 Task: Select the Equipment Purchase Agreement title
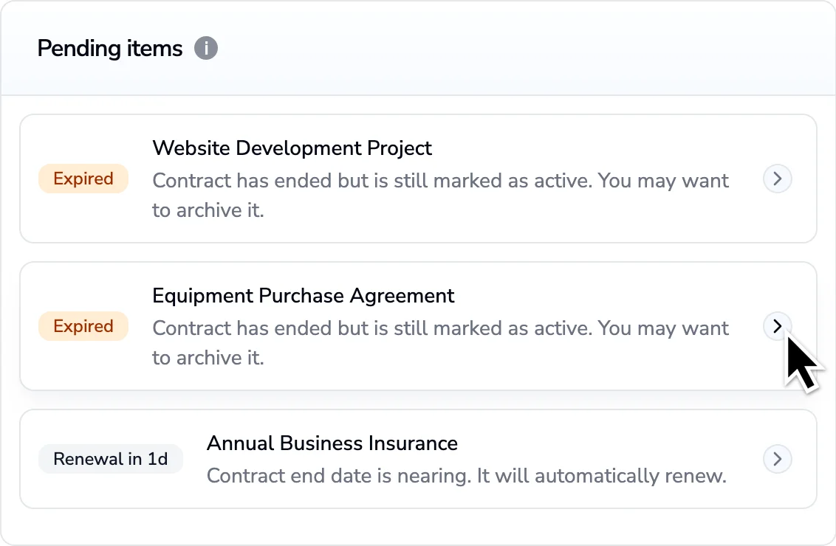[303, 296]
